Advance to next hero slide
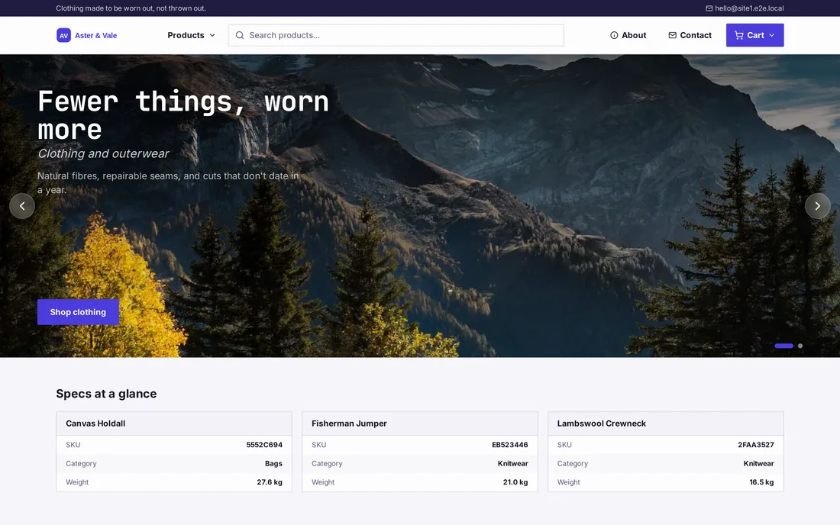Image resolution: width=840 pixels, height=525 pixels. tap(818, 206)
